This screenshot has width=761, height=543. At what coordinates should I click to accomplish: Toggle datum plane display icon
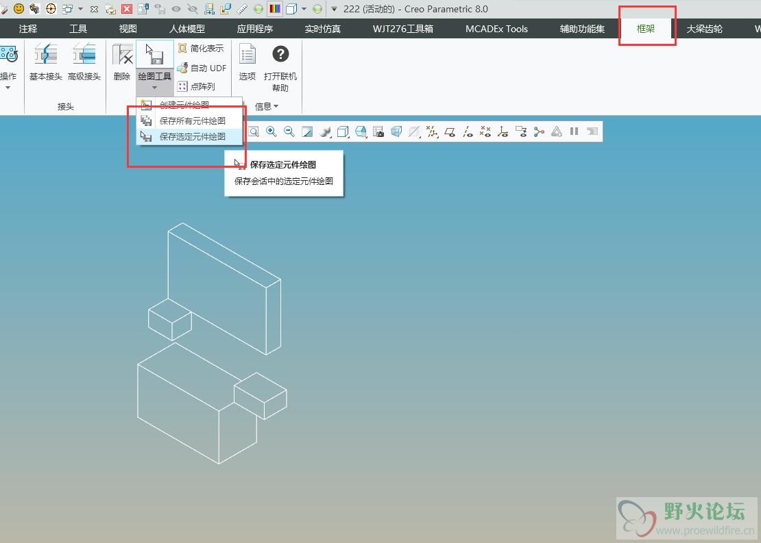[x=450, y=131]
